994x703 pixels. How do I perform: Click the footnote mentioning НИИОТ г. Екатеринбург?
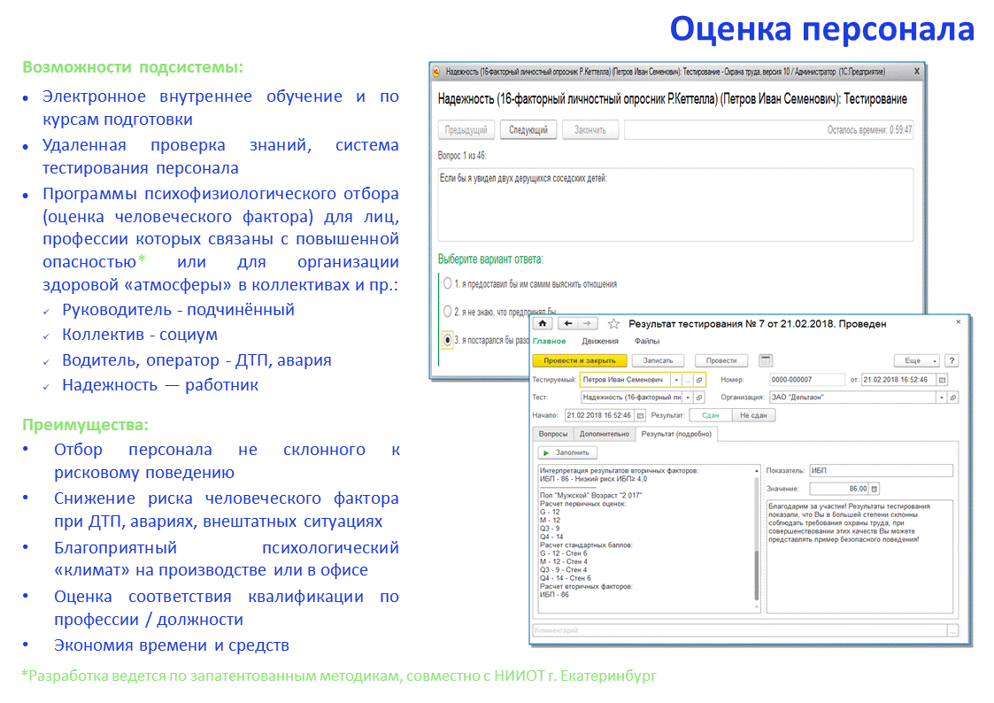point(339,676)
